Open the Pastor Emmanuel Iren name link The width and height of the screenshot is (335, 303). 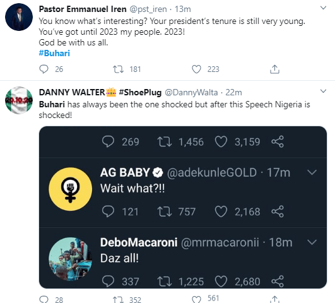83,9
